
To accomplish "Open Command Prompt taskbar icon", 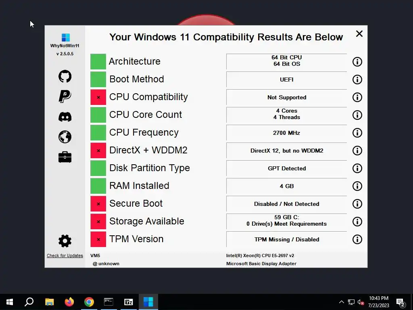I will (x=108, y=302).
